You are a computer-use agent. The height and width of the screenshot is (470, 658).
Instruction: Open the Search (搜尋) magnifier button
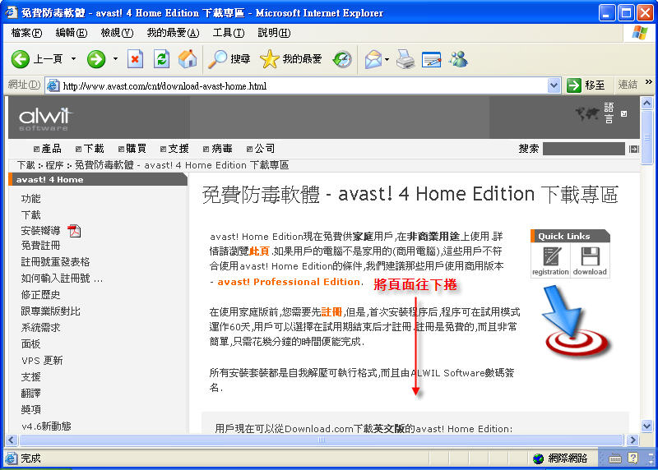coord(229,59)
